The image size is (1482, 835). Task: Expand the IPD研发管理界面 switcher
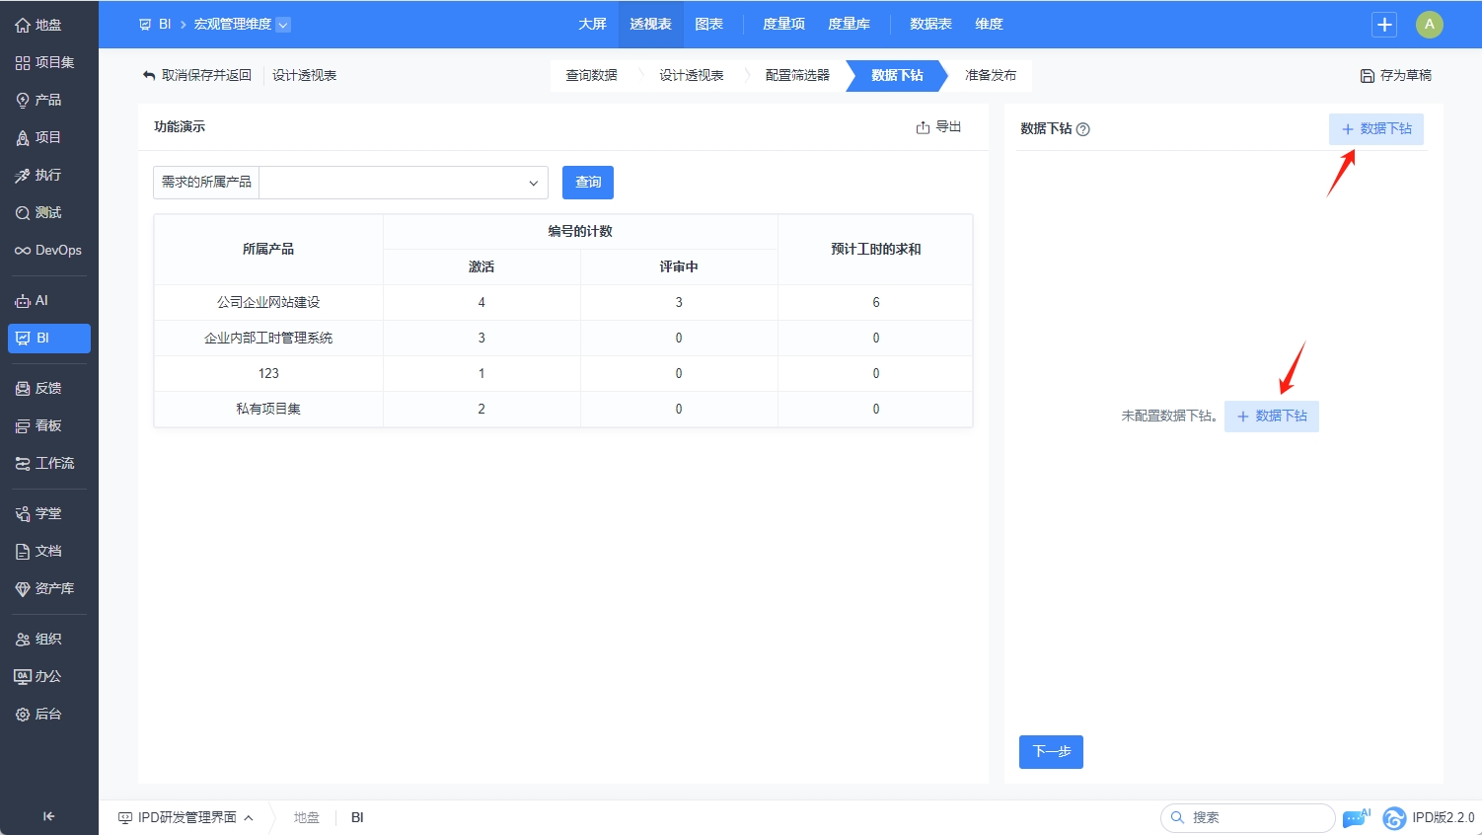[x=186, y=817]
